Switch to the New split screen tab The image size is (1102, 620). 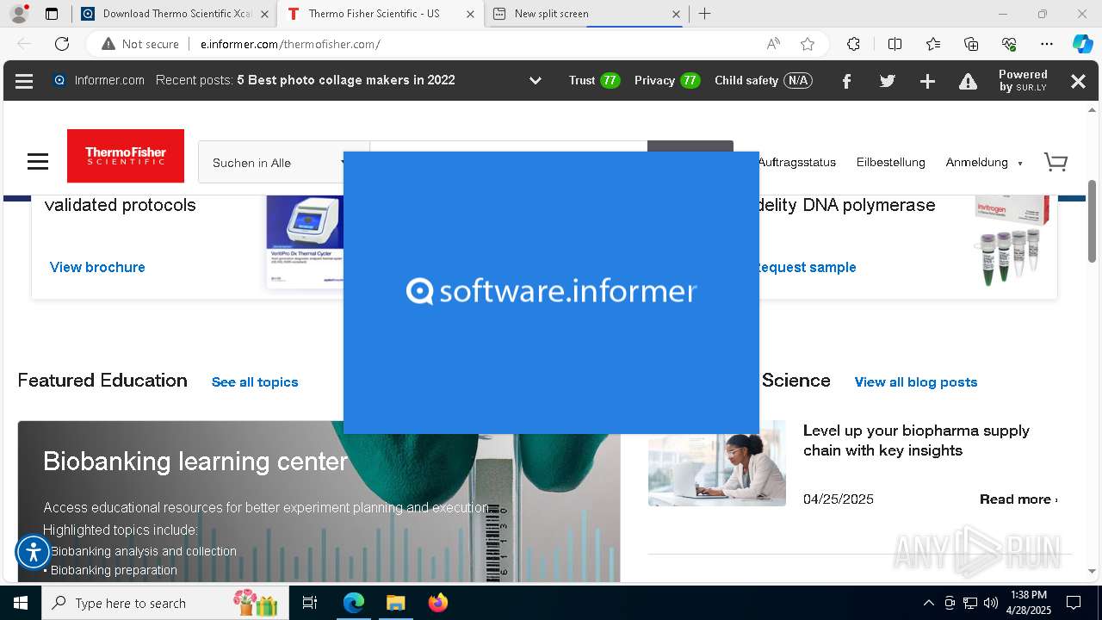pyautogui.click(x=585, y=14)
